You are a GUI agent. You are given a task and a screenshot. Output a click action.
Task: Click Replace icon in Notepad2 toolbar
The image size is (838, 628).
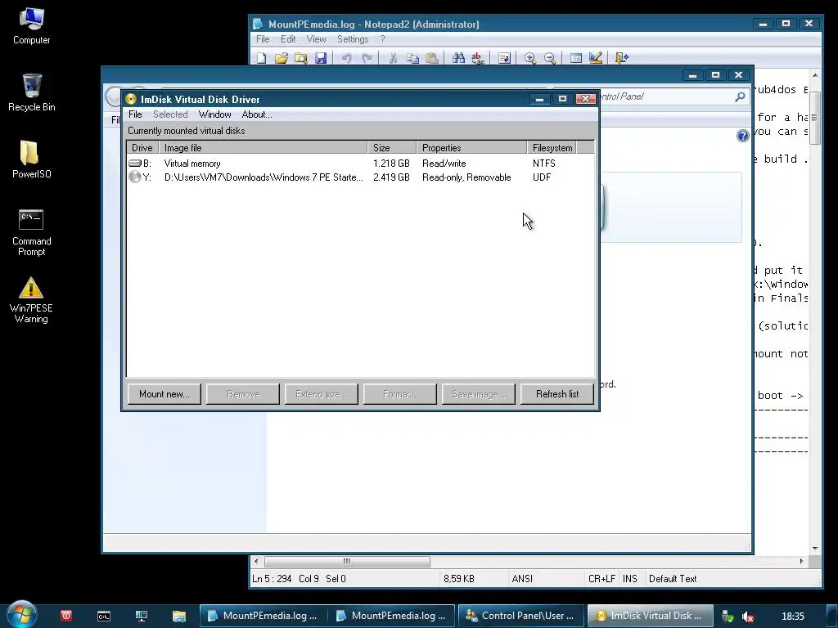pyautogui.click(x=478, y=58)
